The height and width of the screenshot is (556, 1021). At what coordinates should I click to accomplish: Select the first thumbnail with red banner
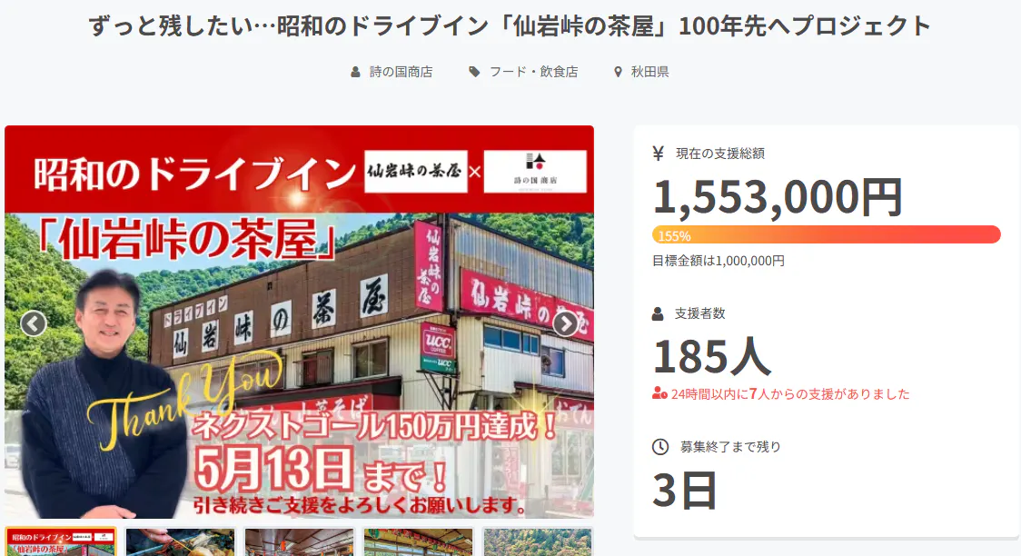61,541
